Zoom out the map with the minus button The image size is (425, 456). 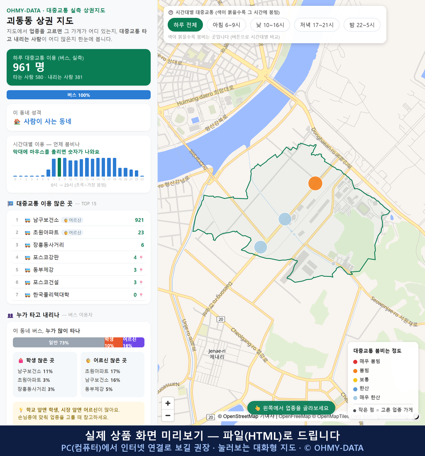pyautogui.click(x=168, y=415)
